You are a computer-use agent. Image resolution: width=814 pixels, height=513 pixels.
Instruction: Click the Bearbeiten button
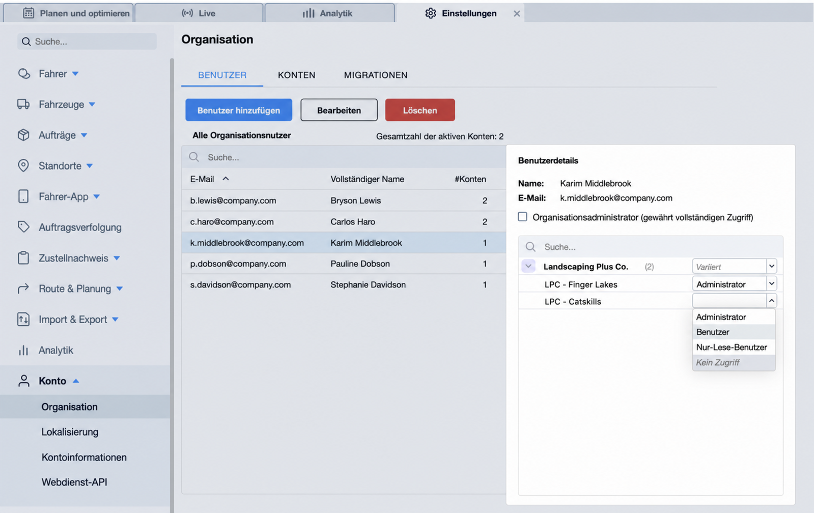[339, 110]
